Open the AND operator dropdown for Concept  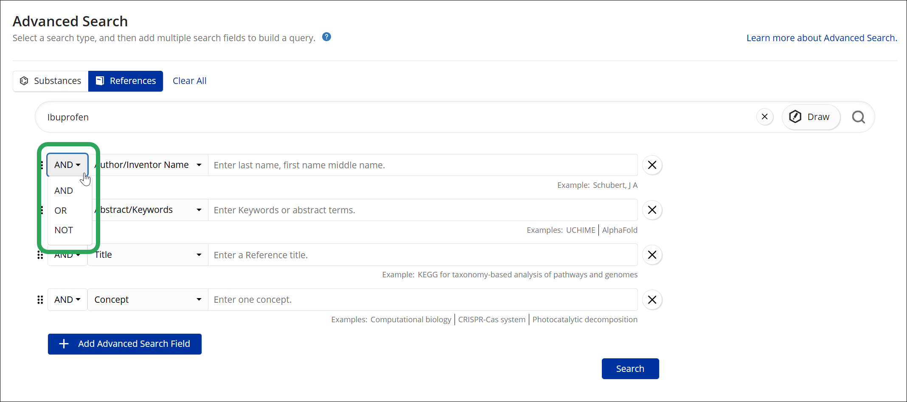point(67,300)
